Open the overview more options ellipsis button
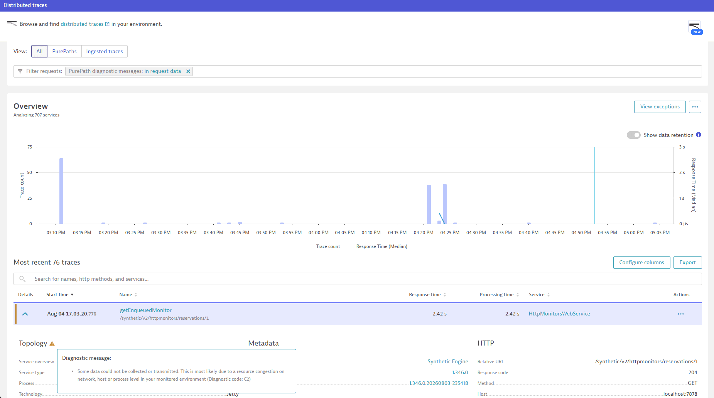 tap(695, 107)
